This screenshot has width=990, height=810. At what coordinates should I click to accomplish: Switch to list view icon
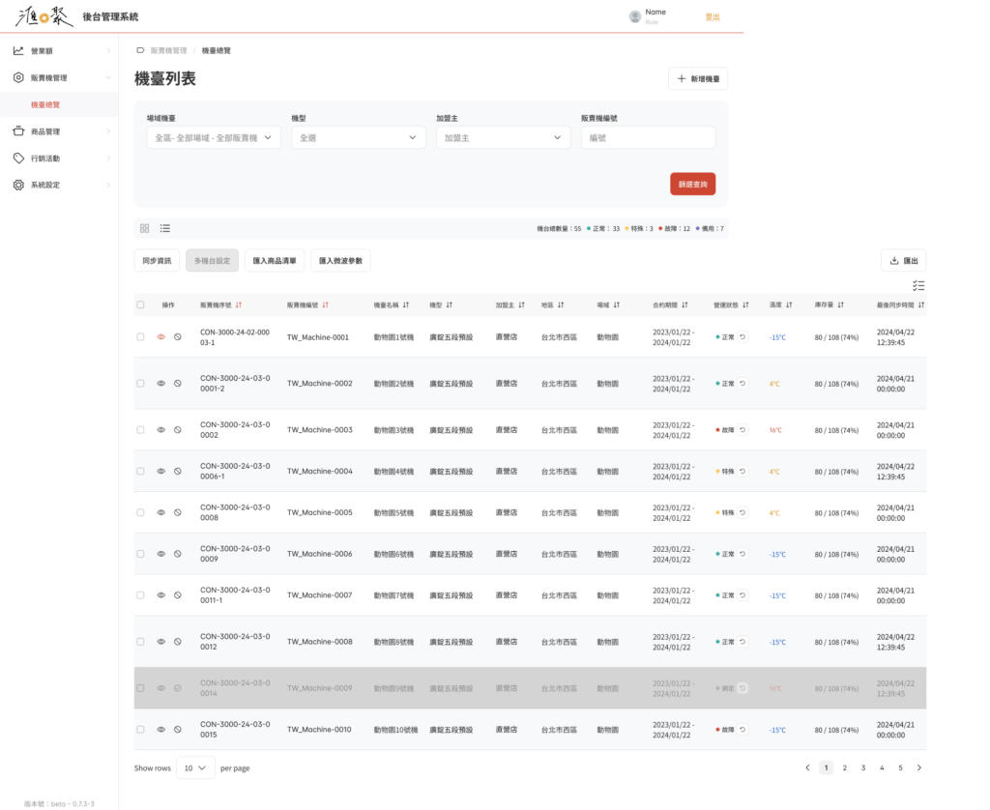click(x=165, y=228)
